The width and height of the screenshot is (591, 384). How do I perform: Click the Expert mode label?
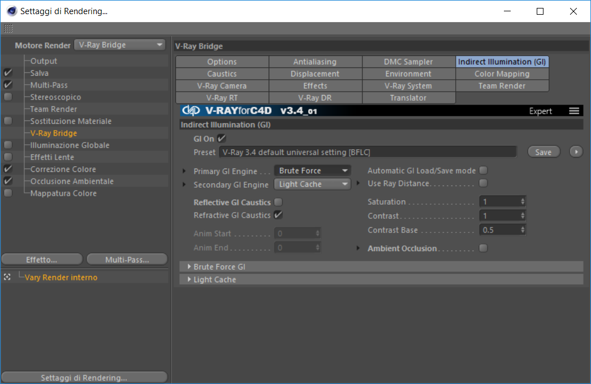541,111
